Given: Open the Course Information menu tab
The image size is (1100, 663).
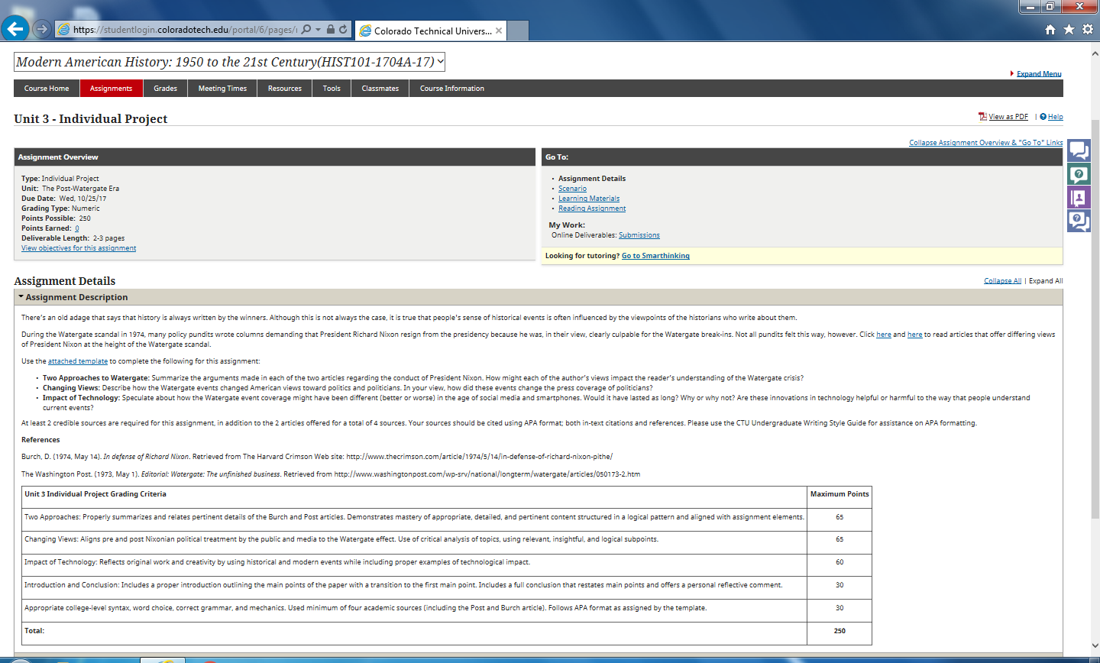Looking at the screenshot, I should (452, 89).
